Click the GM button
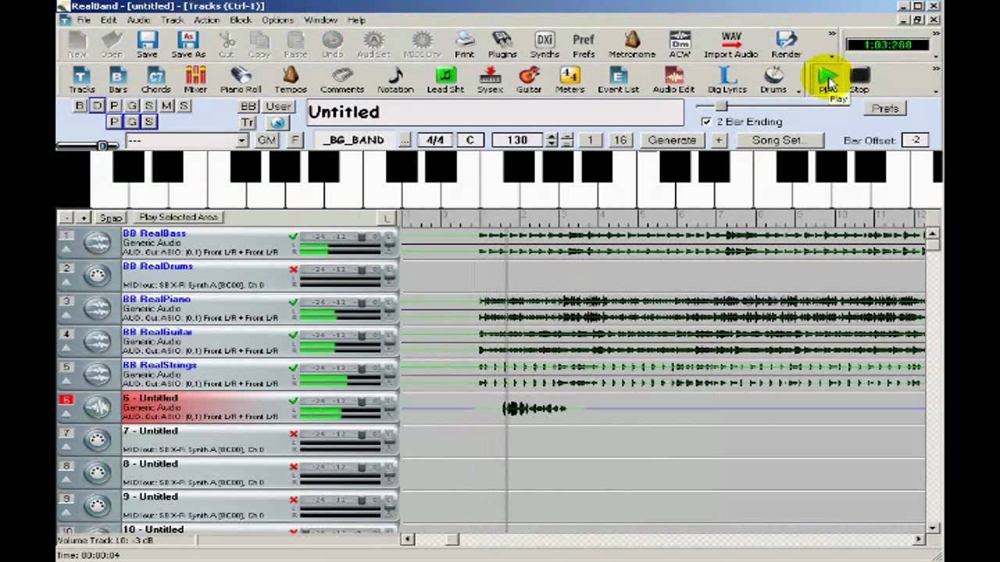1000x562 pixels. (267, 140)
